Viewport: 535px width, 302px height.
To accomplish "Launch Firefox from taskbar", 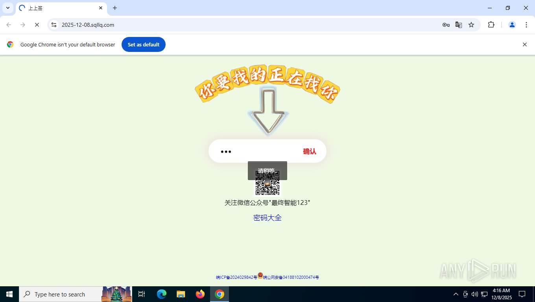I will click(x=200, y=294).
